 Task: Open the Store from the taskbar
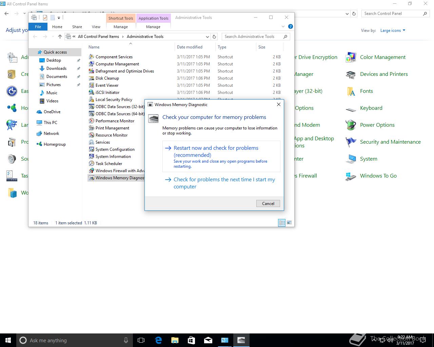tap(191, 340)
